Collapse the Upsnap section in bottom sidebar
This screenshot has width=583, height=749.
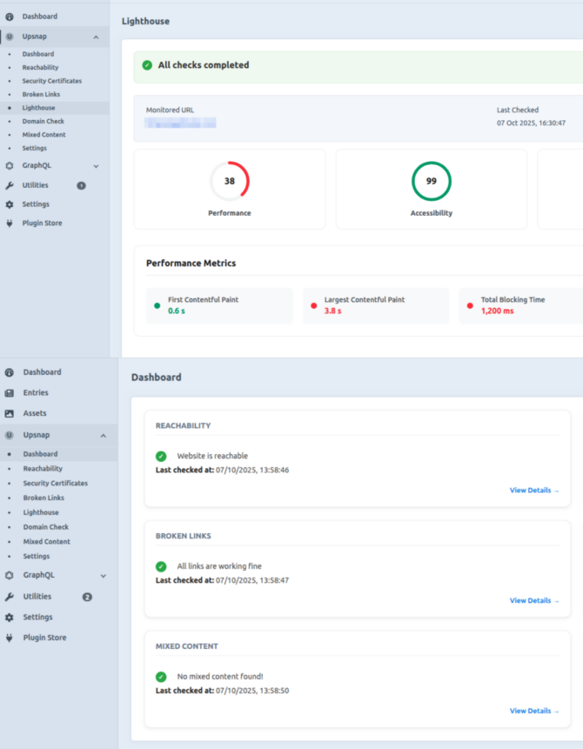(x=104, y=436)
